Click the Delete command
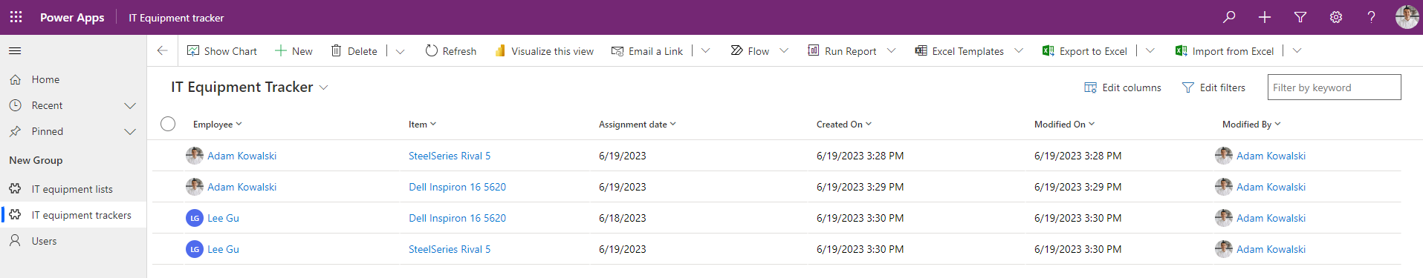 pyautogui.click(x=354, y=51)
